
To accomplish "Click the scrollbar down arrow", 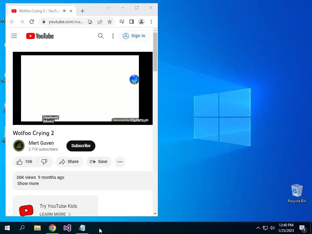I will click(x=155, y=214).
